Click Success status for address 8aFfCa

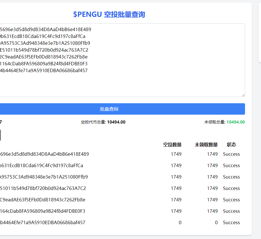click(231, 166)
